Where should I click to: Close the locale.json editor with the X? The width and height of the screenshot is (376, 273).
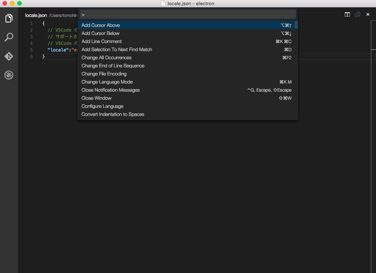click(368, 14)
